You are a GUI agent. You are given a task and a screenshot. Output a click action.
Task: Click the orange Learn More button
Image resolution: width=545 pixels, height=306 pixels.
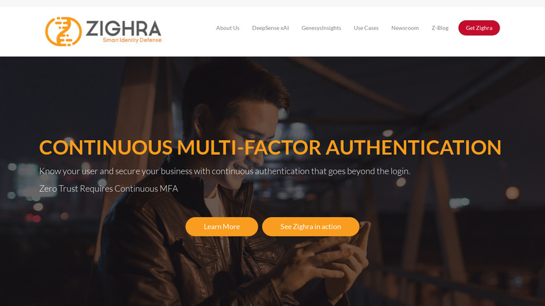point(222,226)
